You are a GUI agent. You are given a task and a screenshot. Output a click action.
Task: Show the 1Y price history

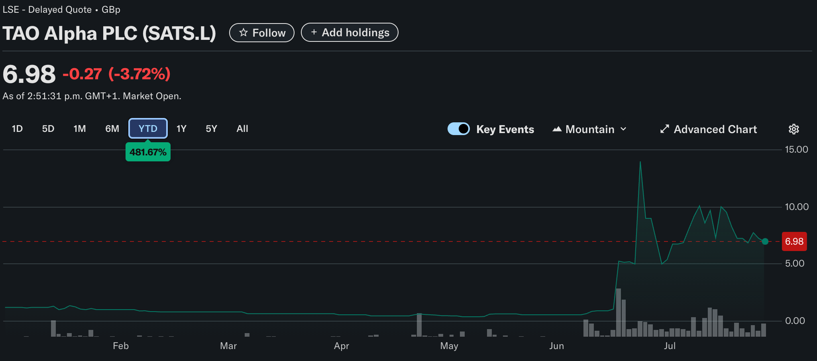pyautogui.click(x=181, y=129)
